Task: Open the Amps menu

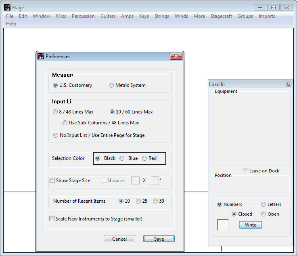Action: (127, 16)
